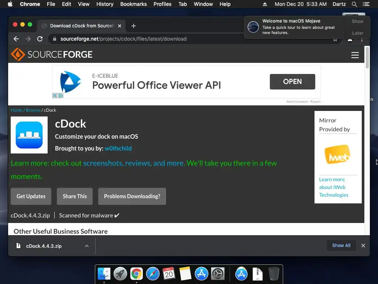Open the Apple menu
This screenshot has width=378, height=284.
(x=10, y=4)
